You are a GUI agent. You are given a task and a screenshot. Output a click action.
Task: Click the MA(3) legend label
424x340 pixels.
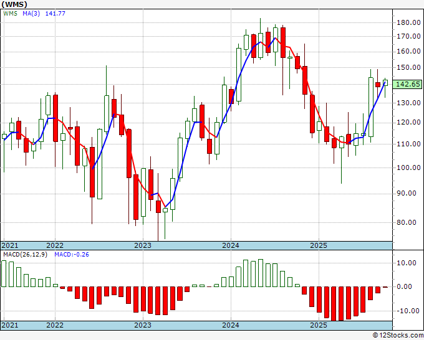[x=31, y=13]
